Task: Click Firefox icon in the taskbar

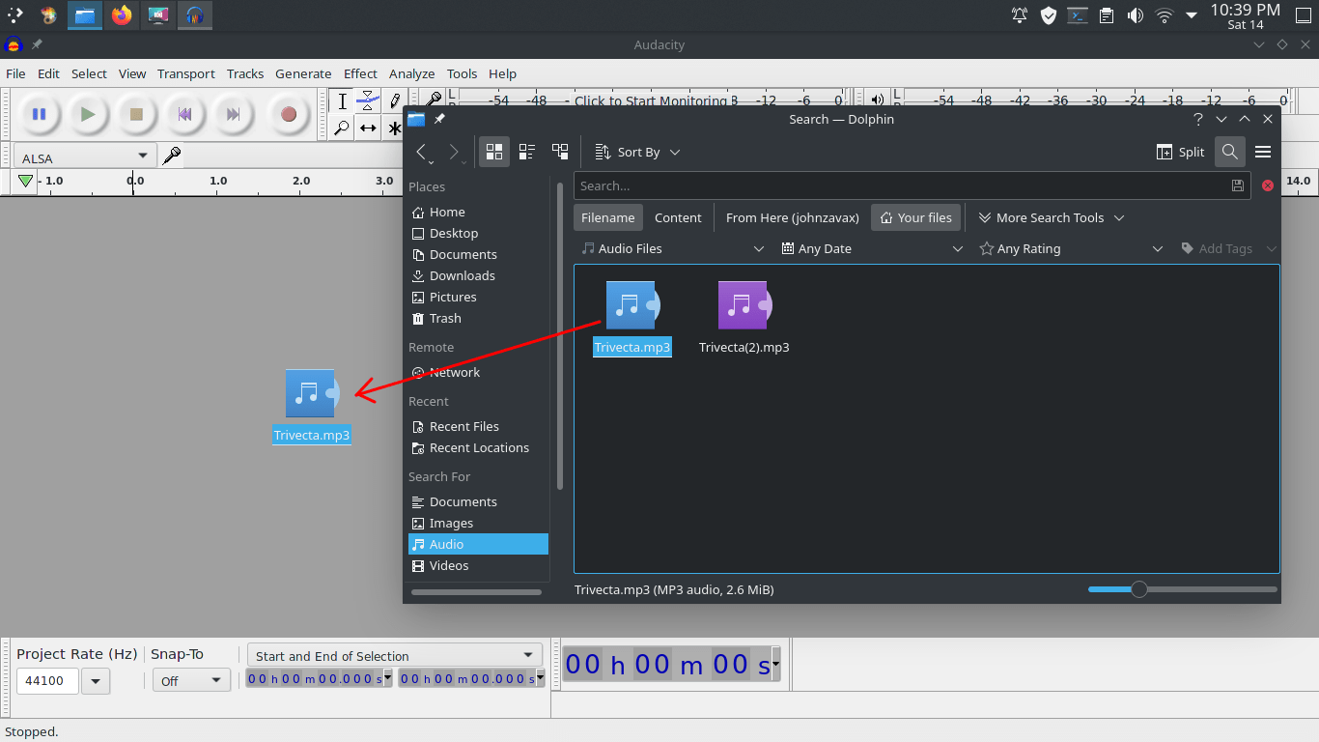Action: [x=121, y=15]
